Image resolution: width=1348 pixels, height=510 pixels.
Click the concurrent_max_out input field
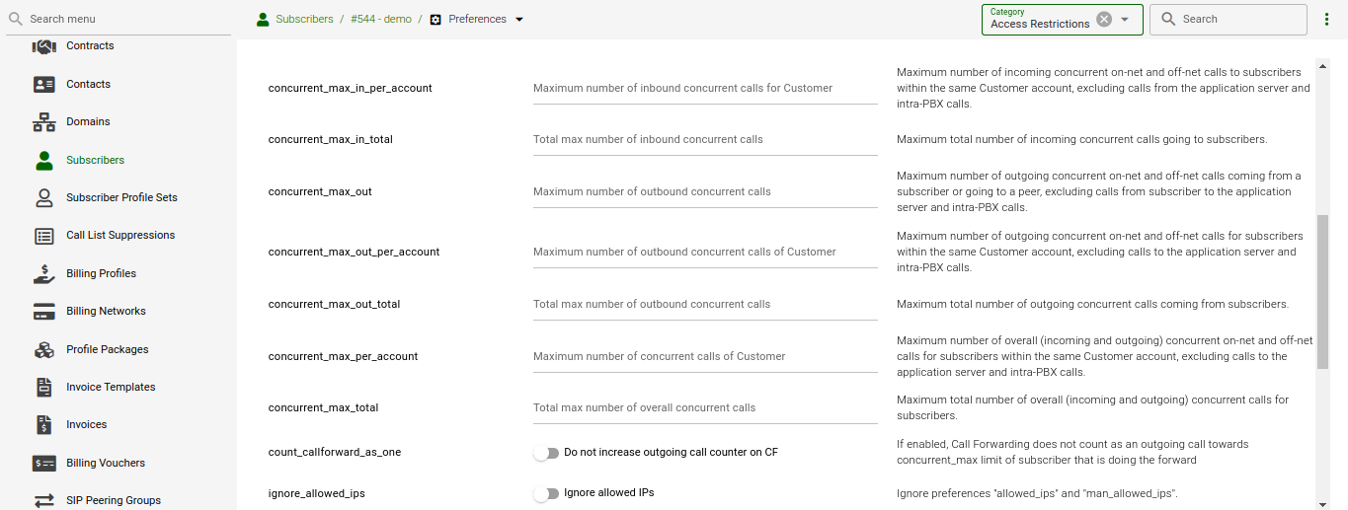pyautogui.click(x=705, y=192)
